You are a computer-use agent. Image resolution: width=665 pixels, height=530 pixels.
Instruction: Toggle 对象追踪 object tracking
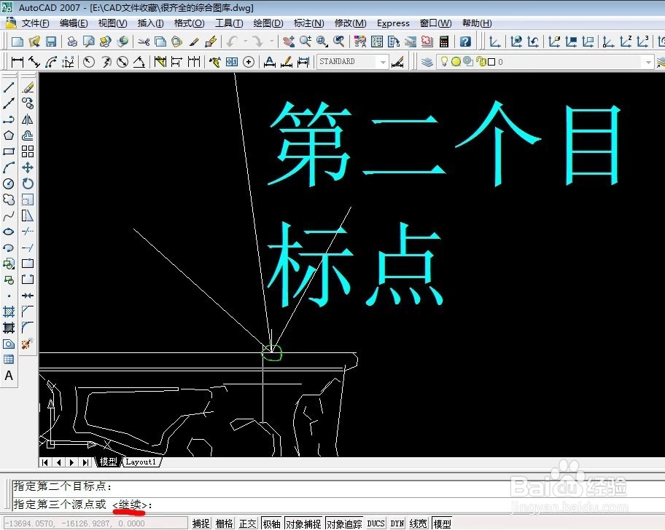pos(344,523)
